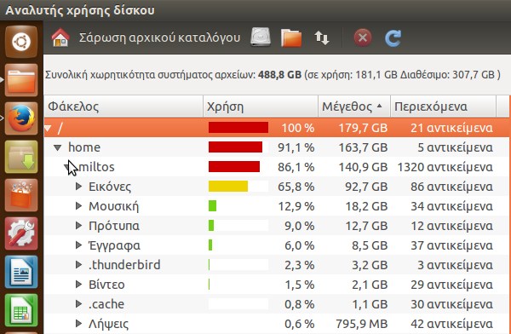The height and width of the screenshot is (334, 511).
Task: Click the home folder scan icon
Action: click(x=60, y=37)
